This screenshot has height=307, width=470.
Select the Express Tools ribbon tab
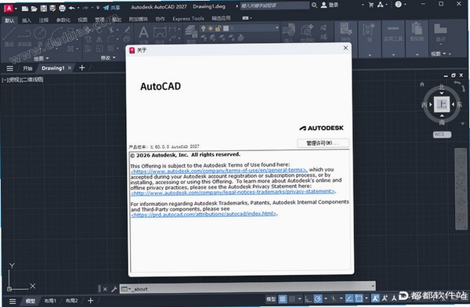[188, 19]
